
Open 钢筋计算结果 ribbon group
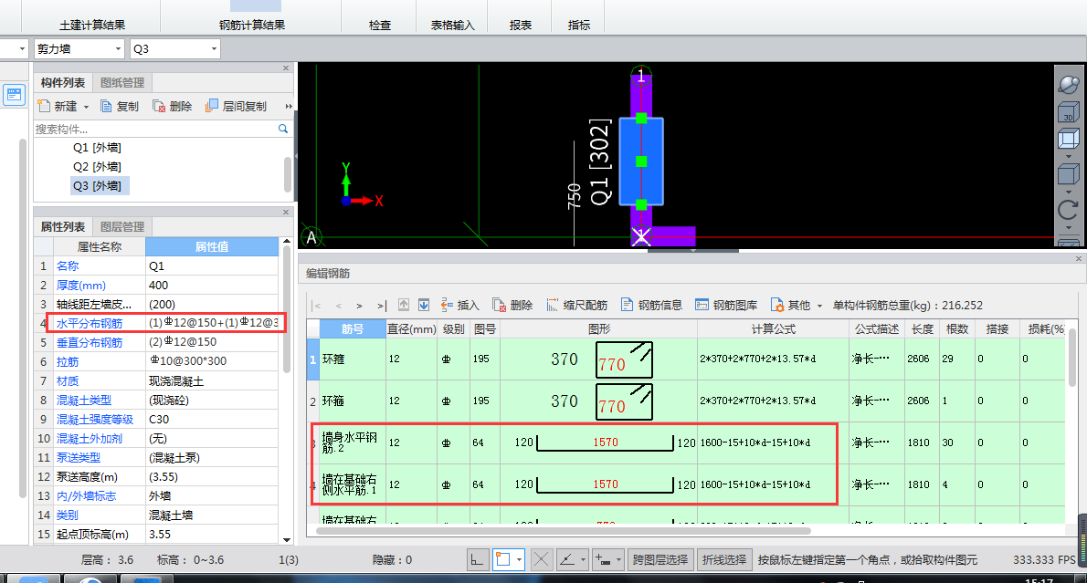coord(251,25)
